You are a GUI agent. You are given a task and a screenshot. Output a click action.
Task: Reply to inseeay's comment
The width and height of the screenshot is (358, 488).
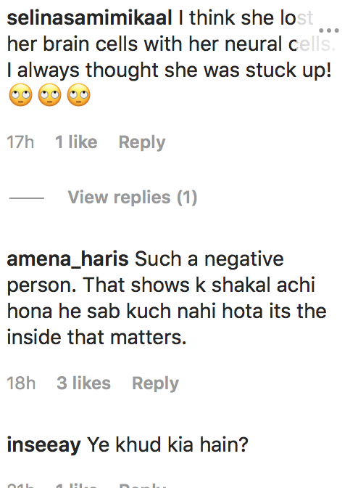pyautogui.click(x=143, y=486)
